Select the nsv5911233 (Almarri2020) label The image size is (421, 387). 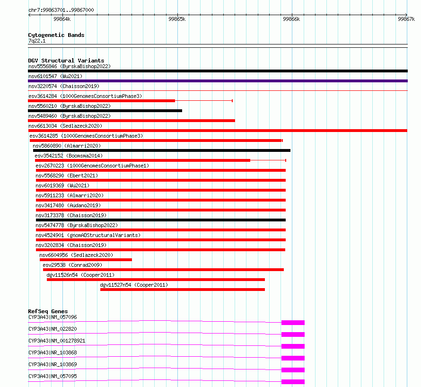pos(70,195)
